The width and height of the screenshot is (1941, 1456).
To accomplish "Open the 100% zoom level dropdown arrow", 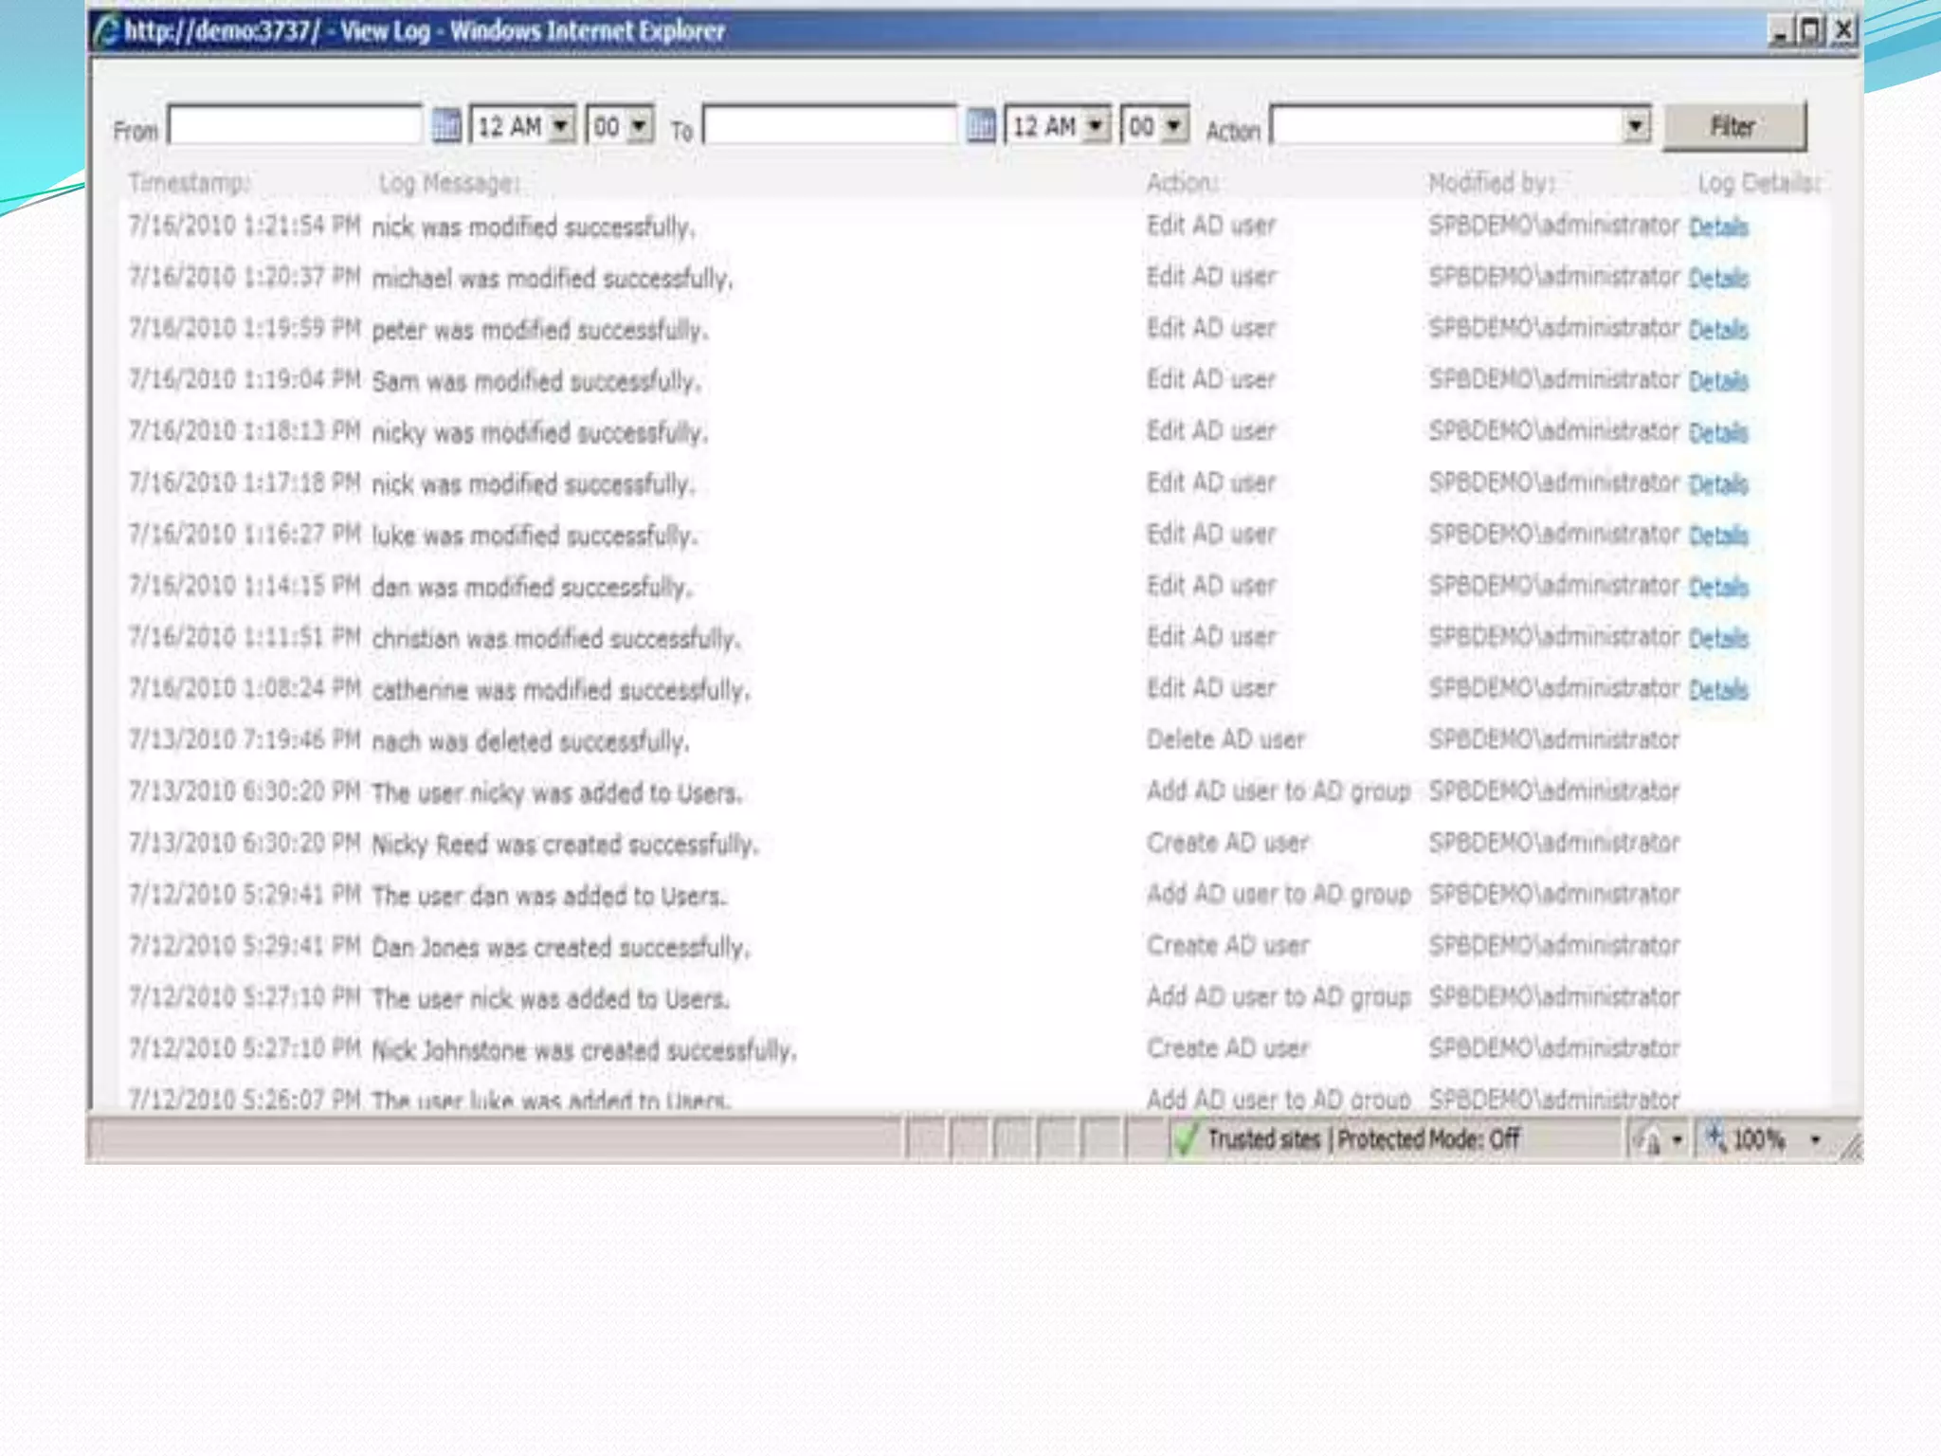I will (1815, 1139).
